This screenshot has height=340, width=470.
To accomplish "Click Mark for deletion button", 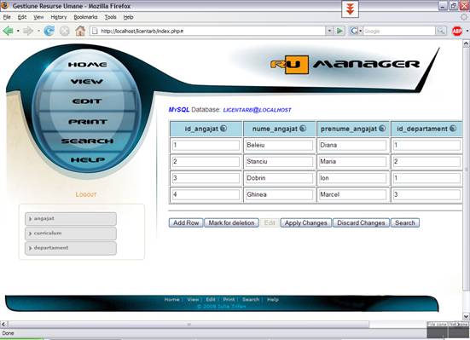I will tap(231, 223).
